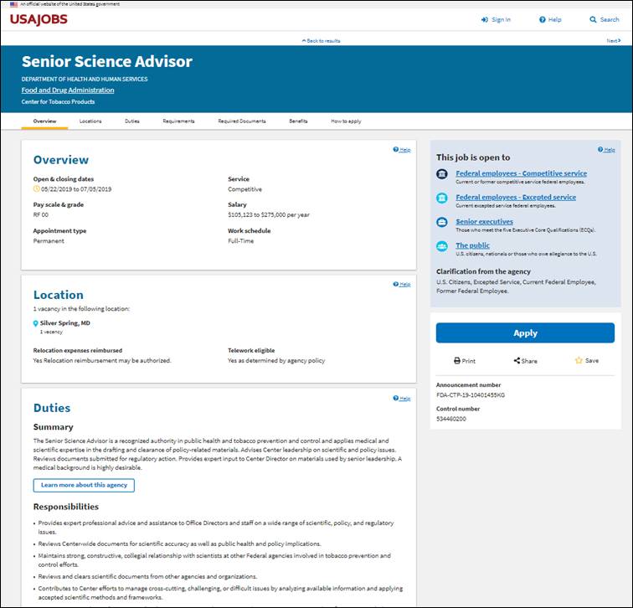
Task: Click Learn more about this agency
Action: tap(84, 485)
